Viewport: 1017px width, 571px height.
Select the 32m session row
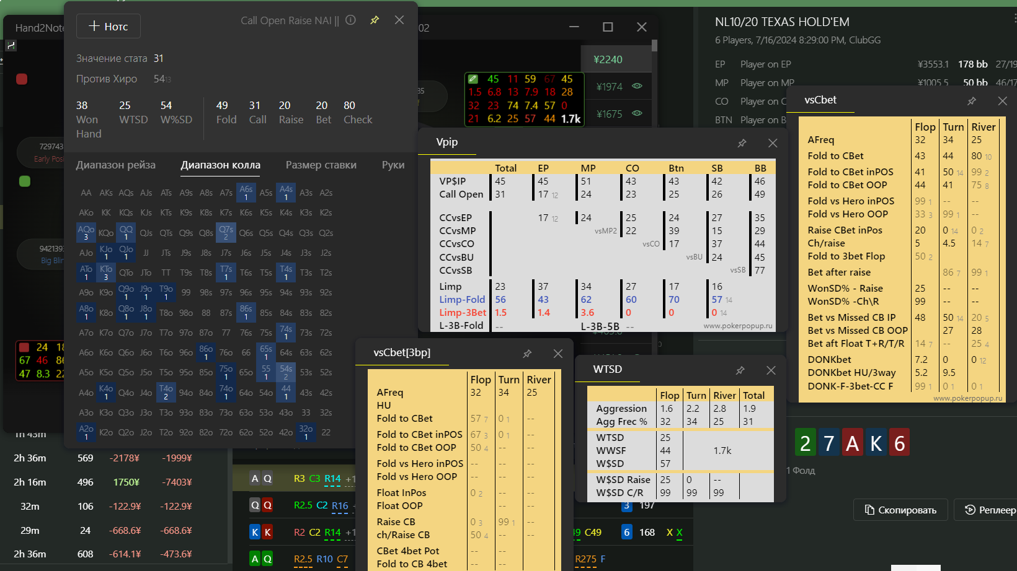[115, 506]
